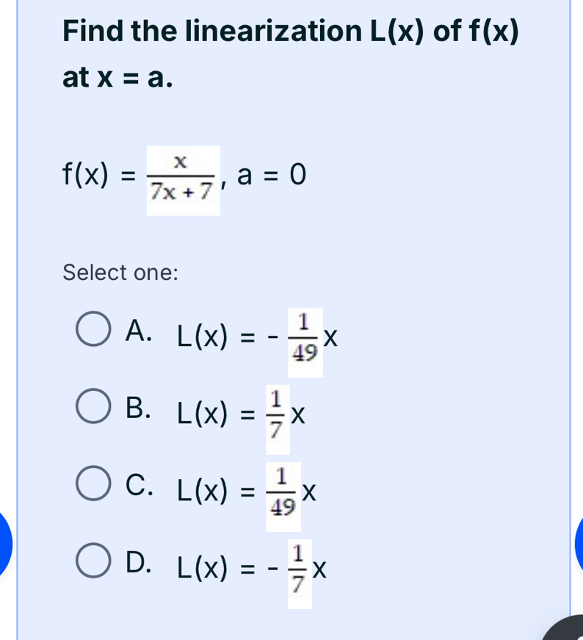Click the question title text
Screen dimensions: 583x640
(290, 30)
